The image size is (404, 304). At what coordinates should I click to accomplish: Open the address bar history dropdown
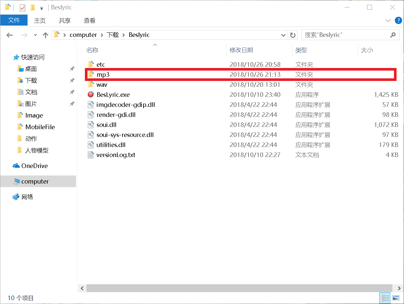click(x=283, y=35)
